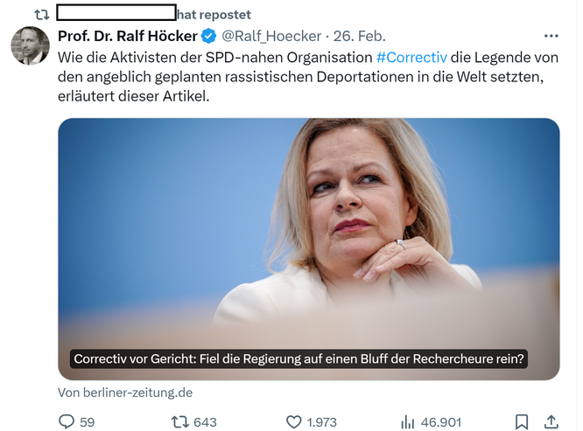Share the tweet via upload icon
Image resolution: width=583 pixels, height=431 pixels.
[551, 422]
